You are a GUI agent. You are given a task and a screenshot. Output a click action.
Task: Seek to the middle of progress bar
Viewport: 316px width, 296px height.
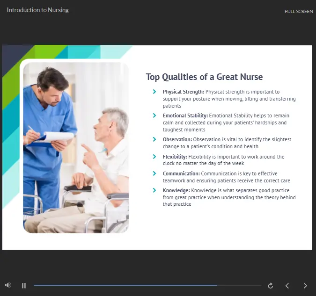147,285
